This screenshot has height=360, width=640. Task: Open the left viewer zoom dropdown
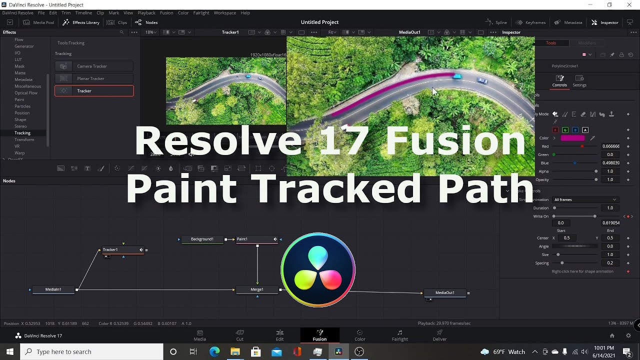[x=150, y=32]
